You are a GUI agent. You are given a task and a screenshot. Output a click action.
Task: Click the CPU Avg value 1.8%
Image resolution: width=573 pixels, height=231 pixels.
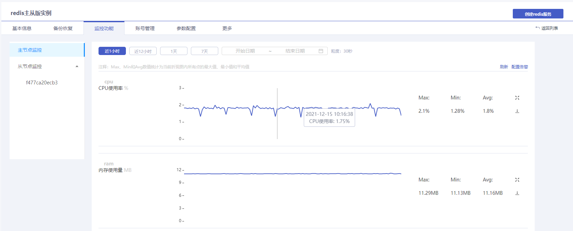488,111
